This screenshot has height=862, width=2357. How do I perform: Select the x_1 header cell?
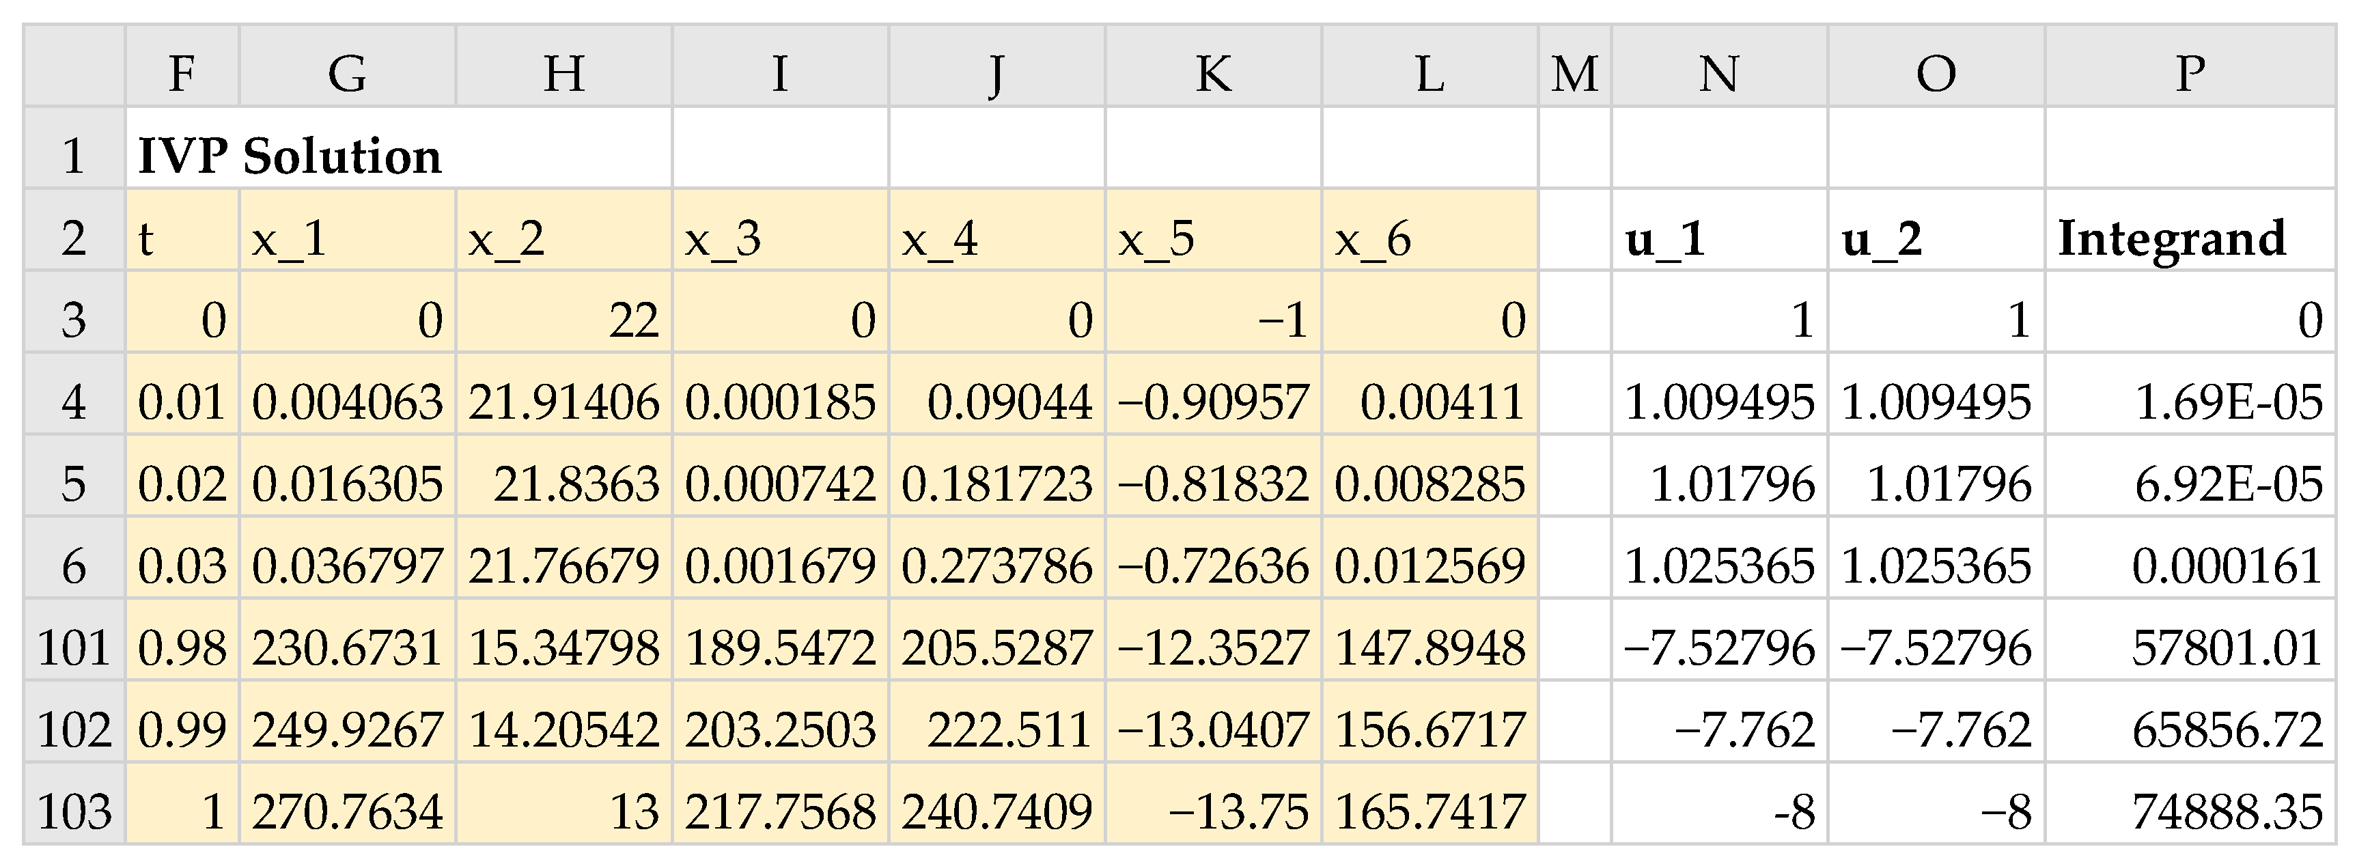coord(347,239)
